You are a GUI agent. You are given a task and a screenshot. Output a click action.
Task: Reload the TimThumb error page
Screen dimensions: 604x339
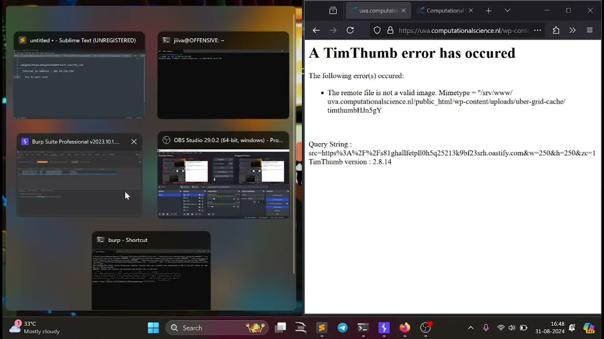click(x=350, y=30)
